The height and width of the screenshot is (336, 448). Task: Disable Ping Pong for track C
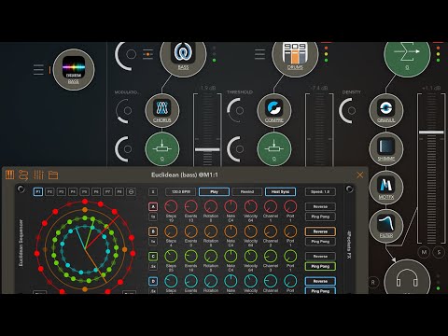coord(320,266)
